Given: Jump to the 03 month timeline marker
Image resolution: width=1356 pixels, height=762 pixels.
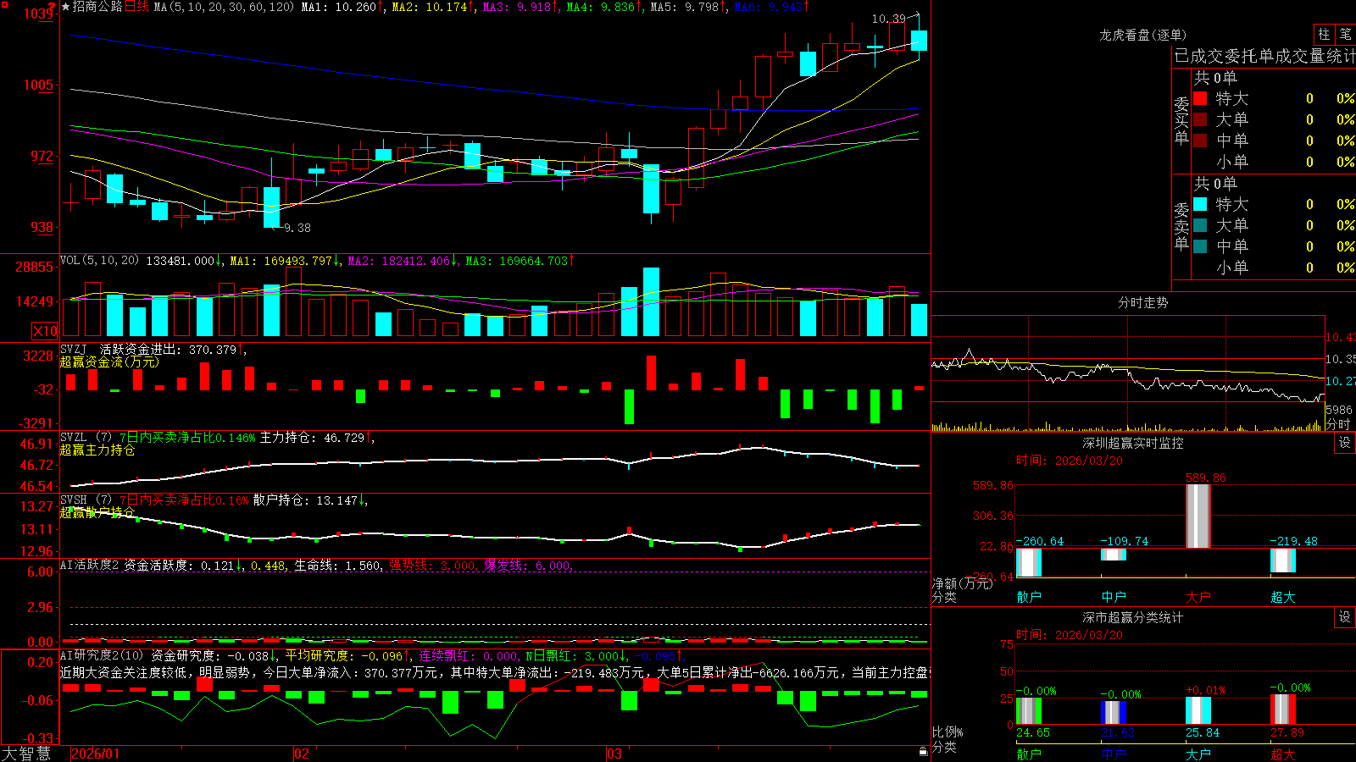Looking at the screenshot, I should click(614, 754).
